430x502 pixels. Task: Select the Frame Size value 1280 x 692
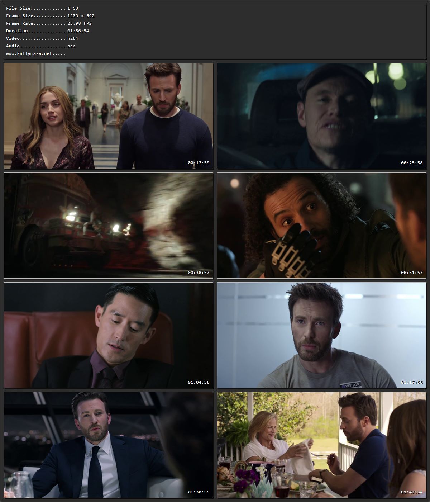[81, 16]
